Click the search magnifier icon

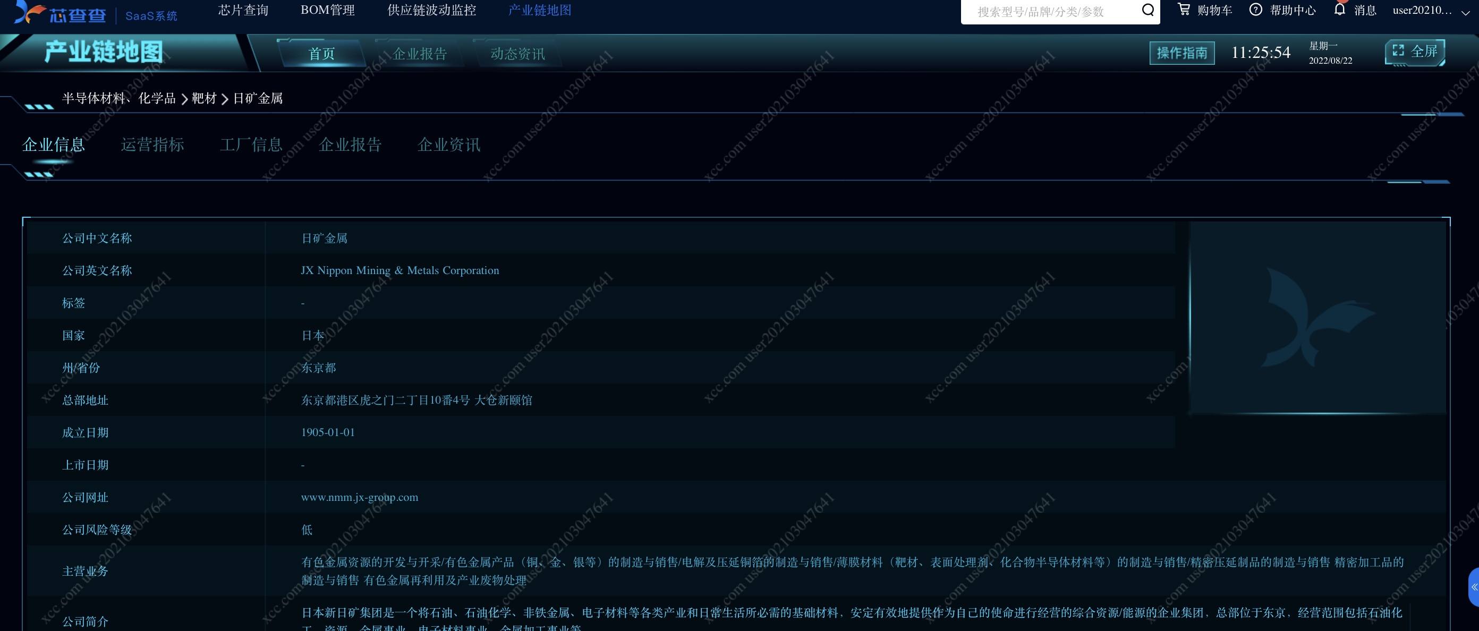[1147, 10]
